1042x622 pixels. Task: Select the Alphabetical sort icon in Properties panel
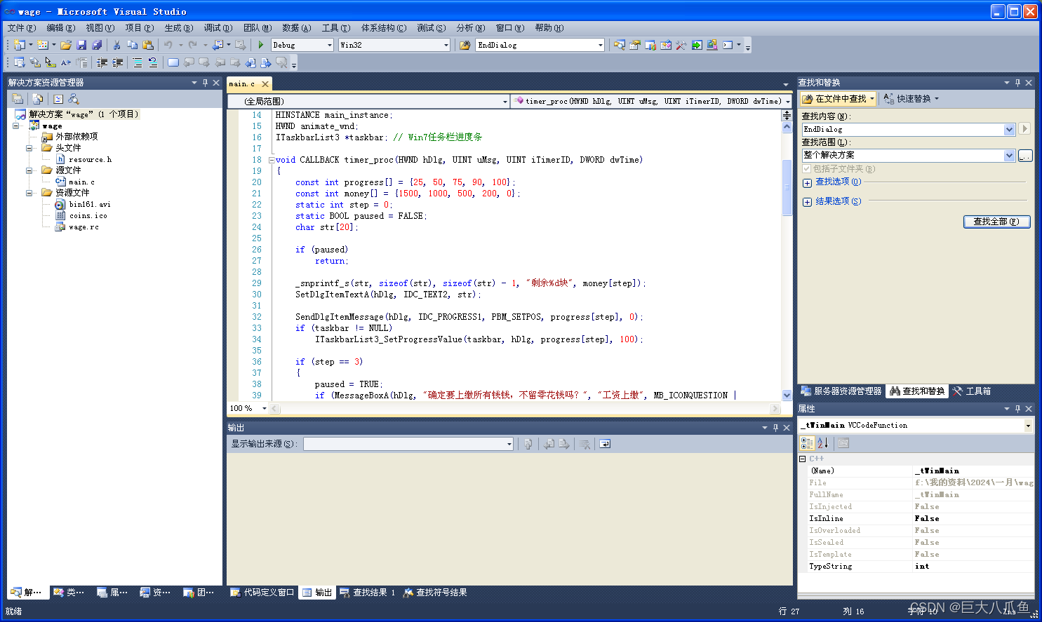tap(822, 442)
